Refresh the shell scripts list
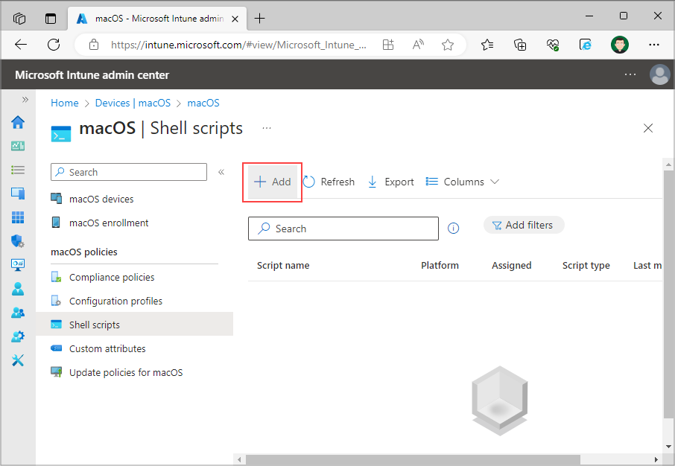 (x=329, y=182)
